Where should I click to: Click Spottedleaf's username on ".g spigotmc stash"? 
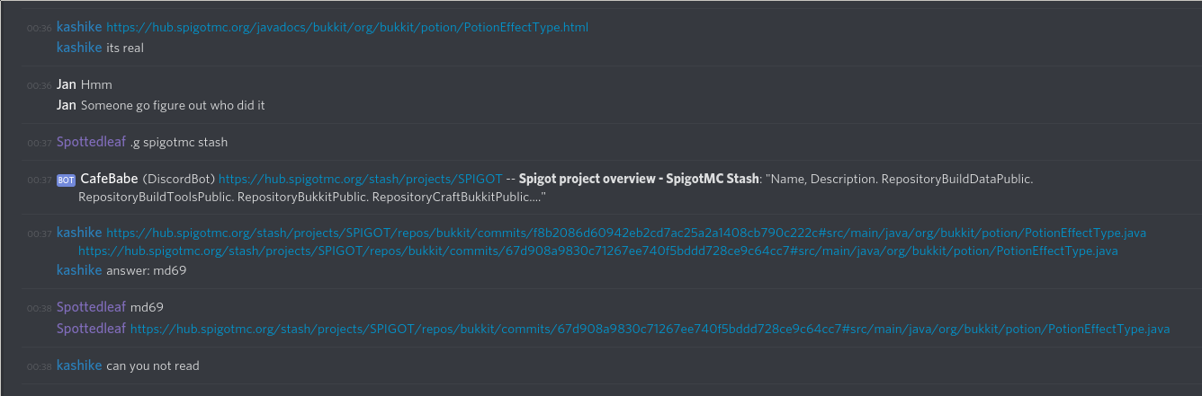[x=91, y=142]
